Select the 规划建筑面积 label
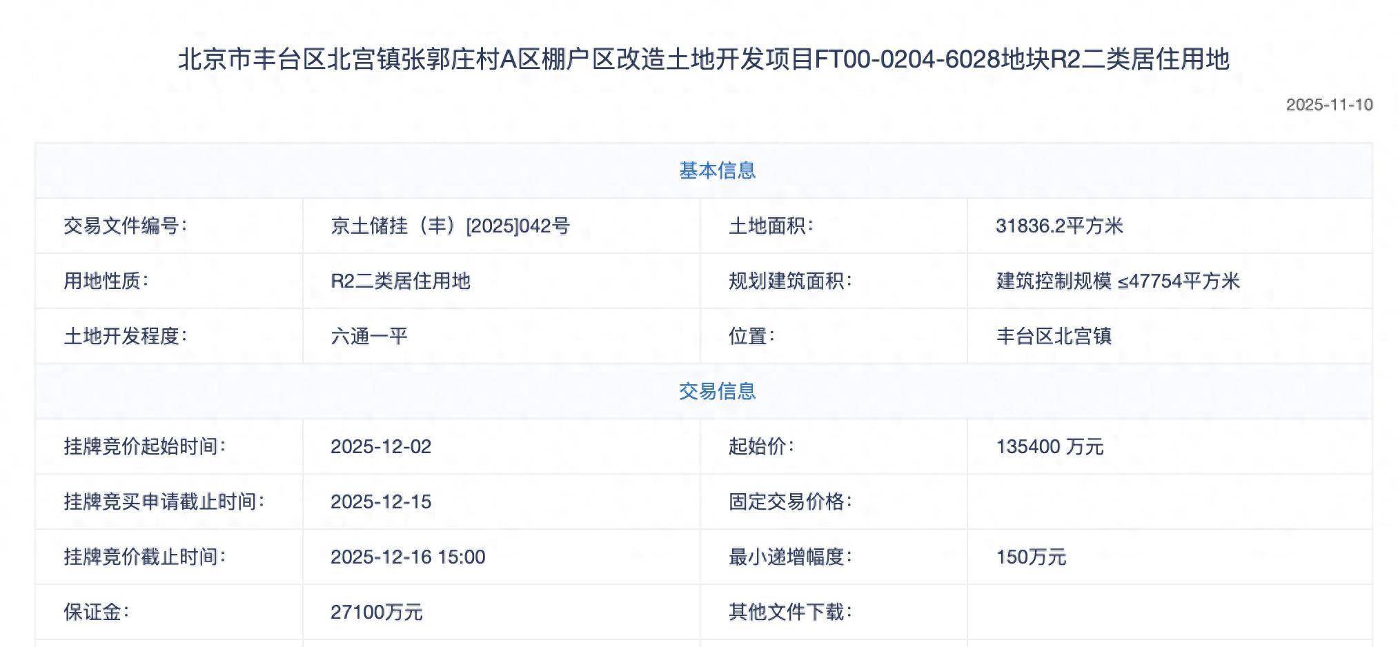1398x647 pixels. (790, 281)
